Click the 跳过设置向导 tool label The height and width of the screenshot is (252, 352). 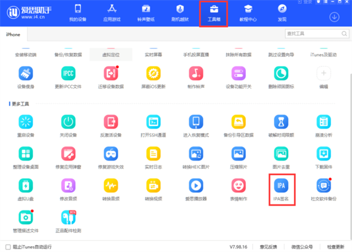[x=281, y=55]
